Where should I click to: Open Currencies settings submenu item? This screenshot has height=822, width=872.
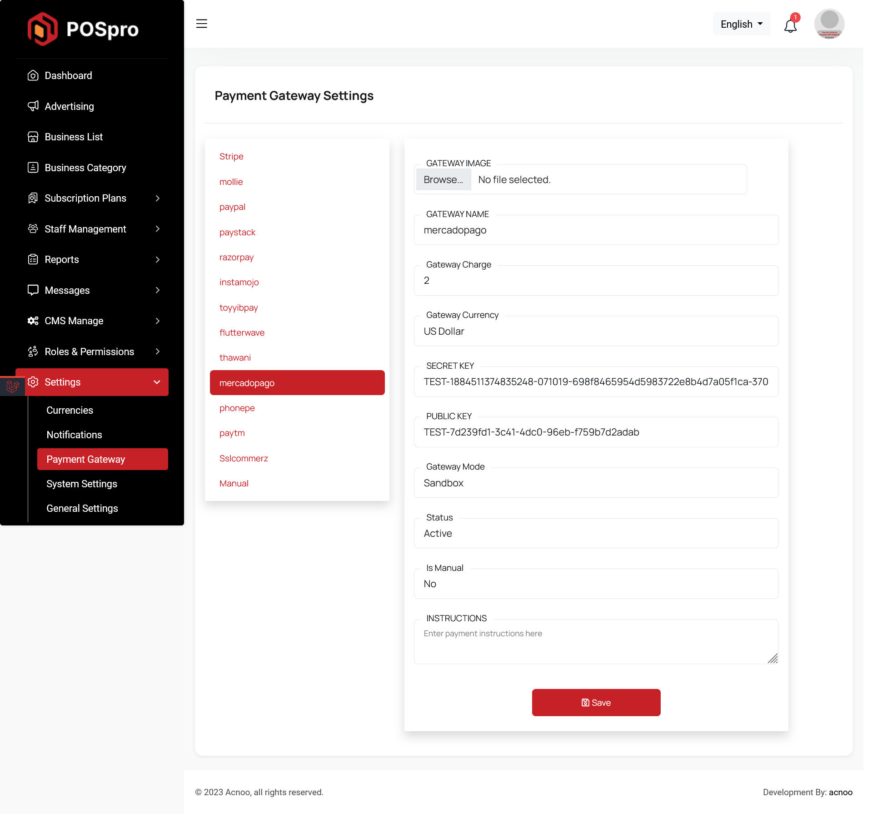[70, 410]
